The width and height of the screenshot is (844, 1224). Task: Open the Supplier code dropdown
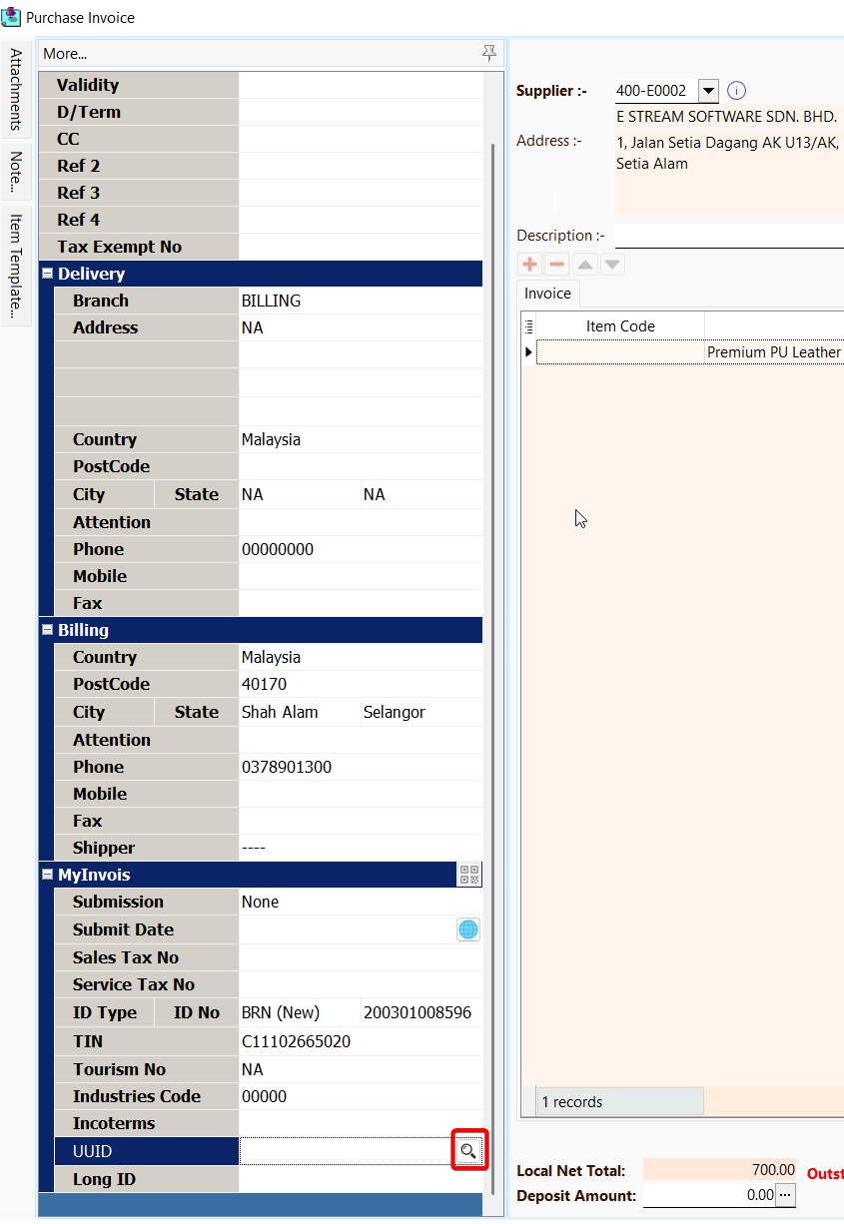(708, 91)
